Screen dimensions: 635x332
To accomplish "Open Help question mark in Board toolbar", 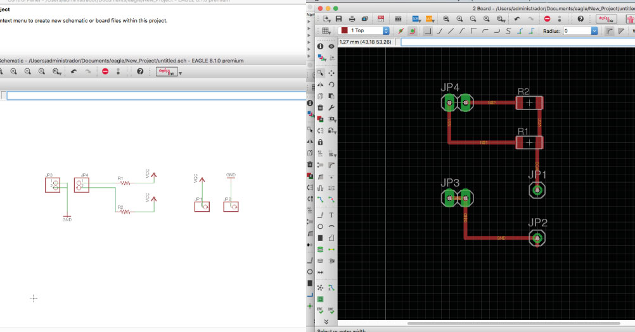I will click(580, 19).
